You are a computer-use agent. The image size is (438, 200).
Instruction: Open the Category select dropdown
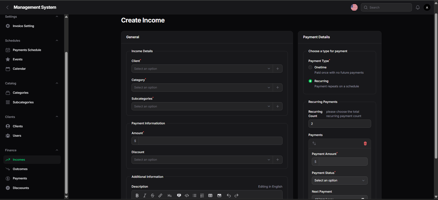tap(202, 87)
